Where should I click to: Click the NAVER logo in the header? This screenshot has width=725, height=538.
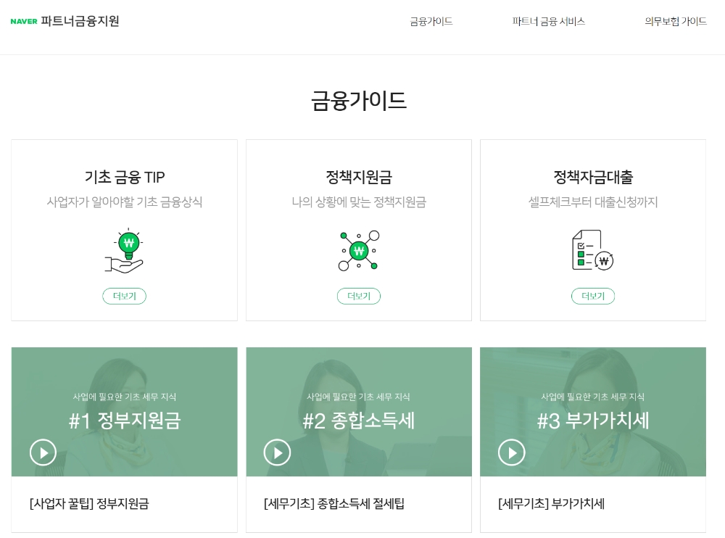click(x=24, y=22)
